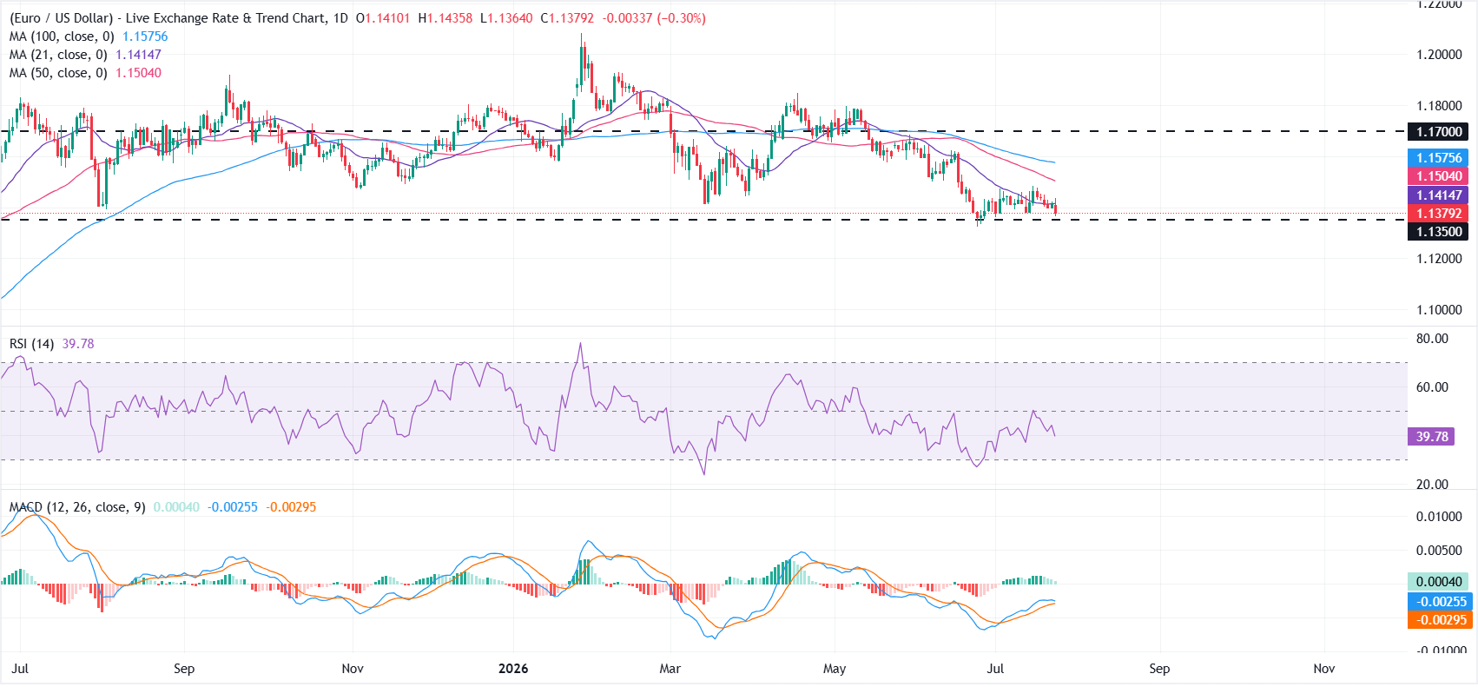Click the MACD line -0.00255 axis tag
The width and height of the screenshot is (1478, 687).
click(1439, 602)
